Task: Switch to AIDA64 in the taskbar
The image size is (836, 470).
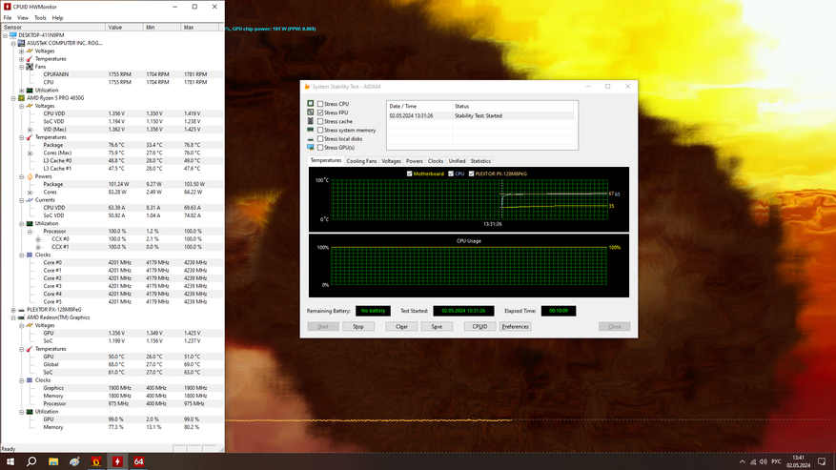Action: point(138,461)
